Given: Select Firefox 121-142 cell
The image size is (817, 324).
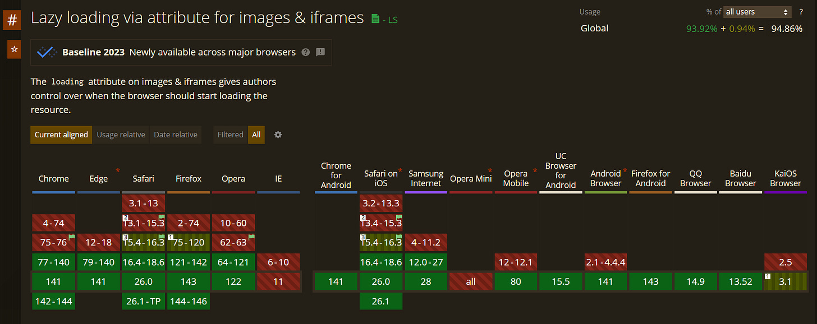Looking at the screenshot, I should coord(189,262).
